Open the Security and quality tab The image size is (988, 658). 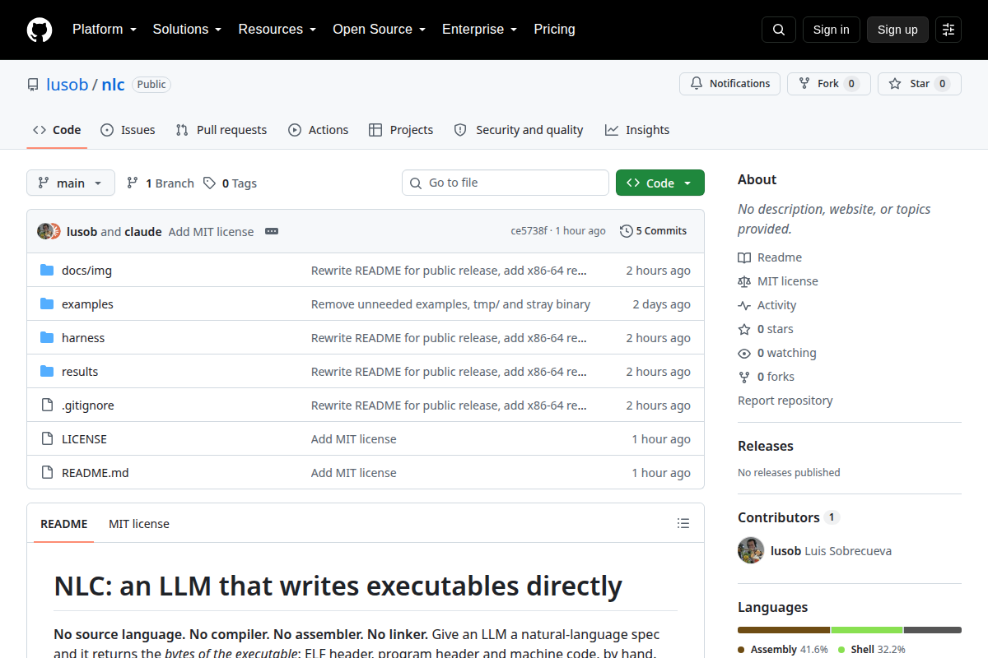click(519, 130)
